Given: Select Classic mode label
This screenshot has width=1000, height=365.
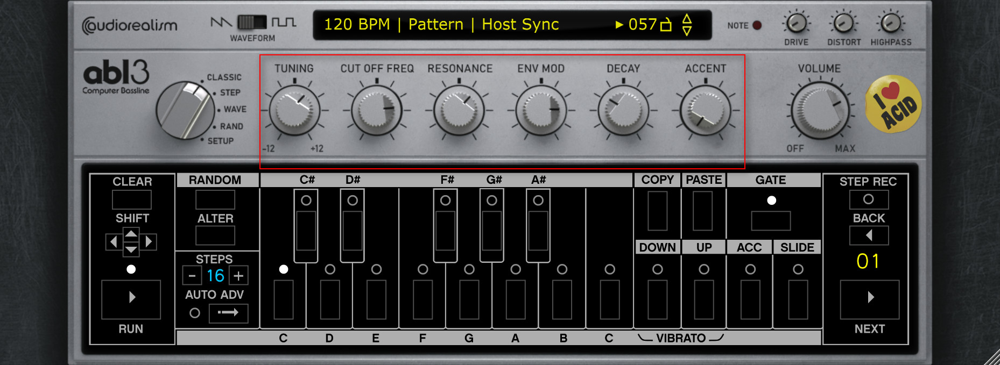Looking at the screenshot, I should coord(224,77).
